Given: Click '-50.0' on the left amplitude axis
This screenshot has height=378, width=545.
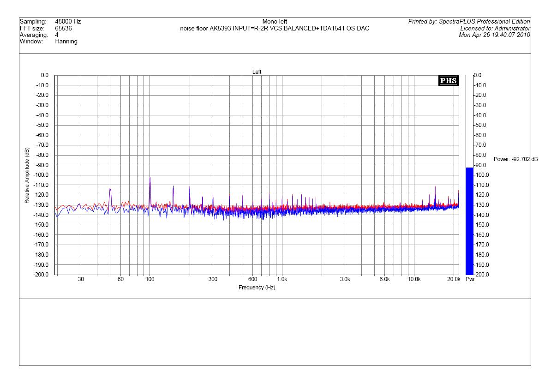Looking at the screenshot, I should 42,125.
